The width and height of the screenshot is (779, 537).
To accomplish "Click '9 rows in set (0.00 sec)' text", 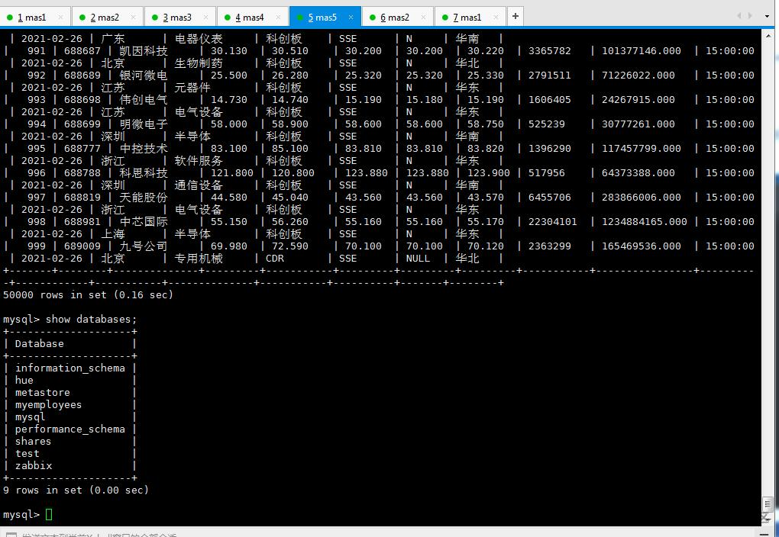I will 76,490.
